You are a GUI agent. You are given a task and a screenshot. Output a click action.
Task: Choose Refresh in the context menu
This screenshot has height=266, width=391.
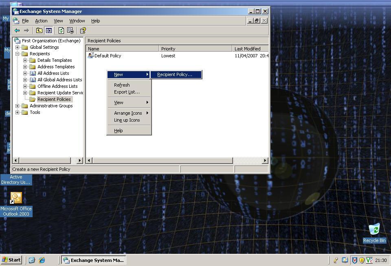(x=129, y=85)
